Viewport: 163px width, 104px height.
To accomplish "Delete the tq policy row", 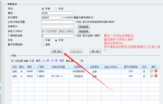I will (156, 71).
